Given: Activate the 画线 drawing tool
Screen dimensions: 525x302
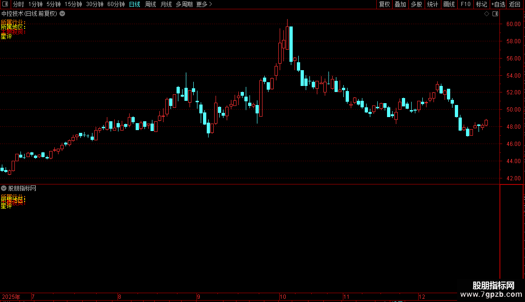Looking at the screenshot, I should [449, 4].
